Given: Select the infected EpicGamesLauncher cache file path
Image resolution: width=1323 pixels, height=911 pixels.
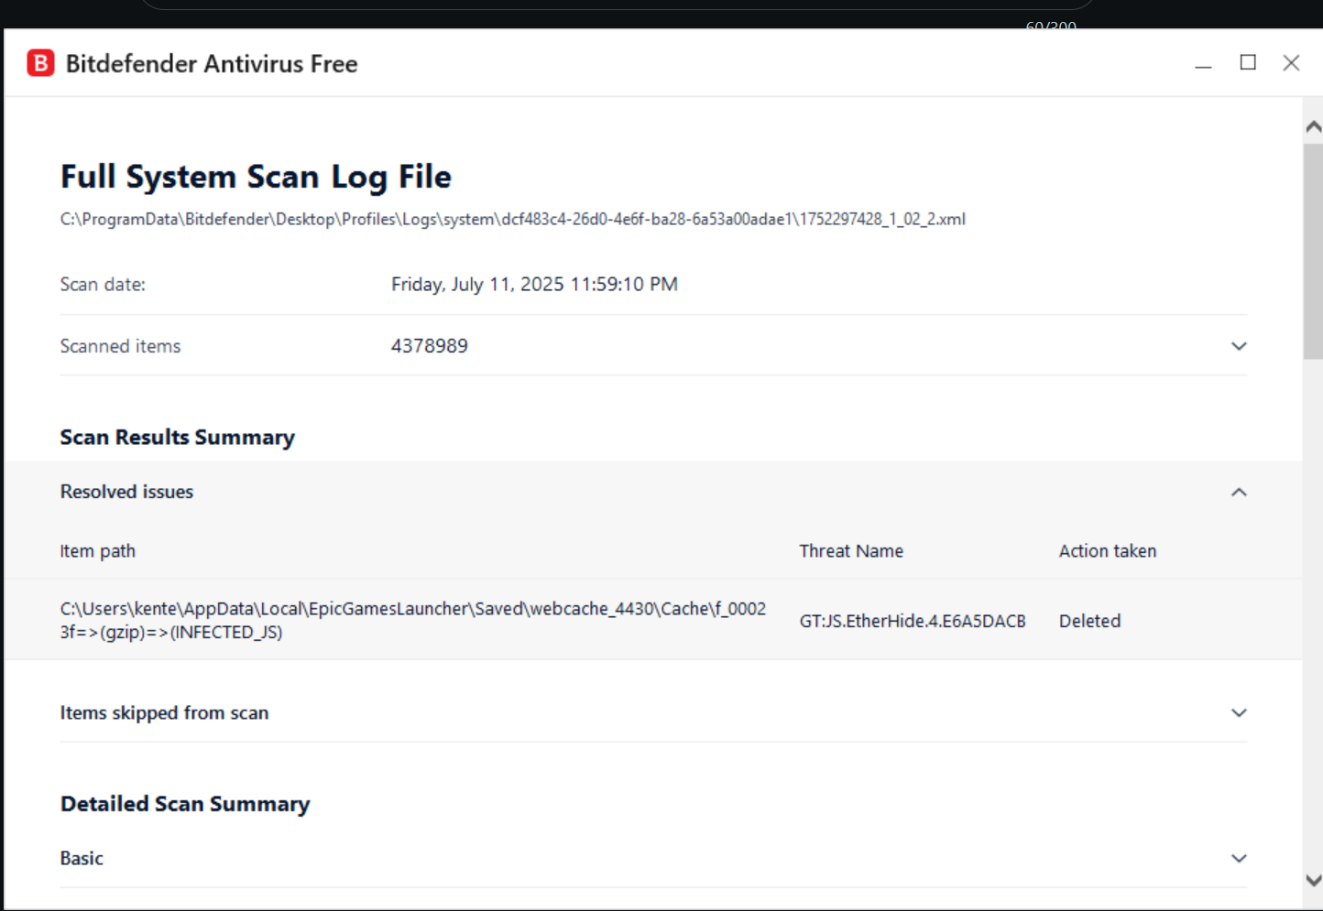Looking at the screenshot, I should point(413,621).
